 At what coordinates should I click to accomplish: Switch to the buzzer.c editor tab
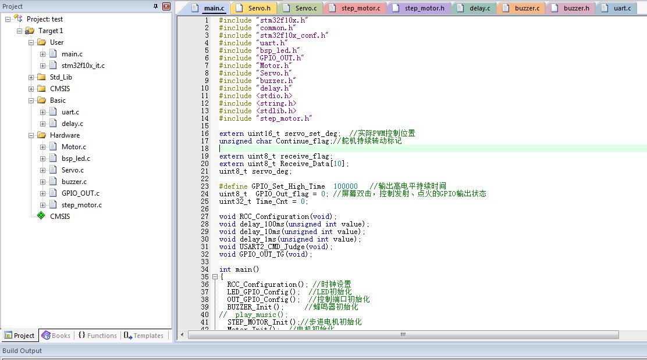point(521,8)
